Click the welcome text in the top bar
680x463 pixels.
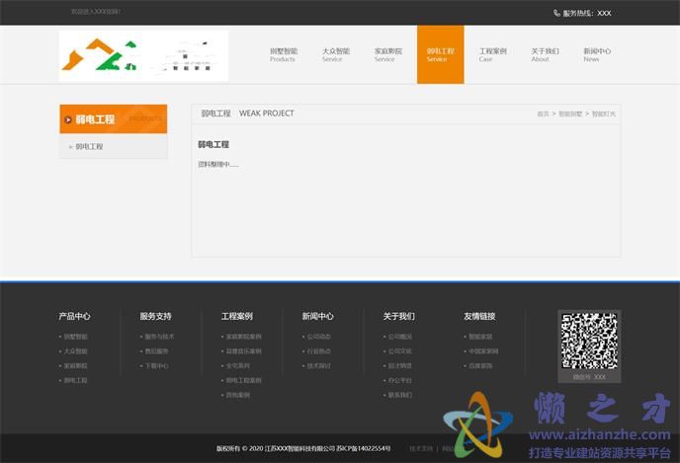click(96, 12)
